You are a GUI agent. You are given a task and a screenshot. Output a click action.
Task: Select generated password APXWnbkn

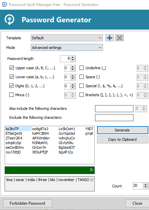coord(41,138)
